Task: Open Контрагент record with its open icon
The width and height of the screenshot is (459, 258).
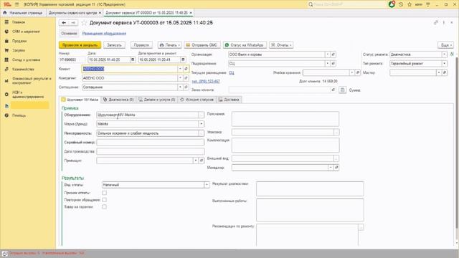Action: coord(186,78)
